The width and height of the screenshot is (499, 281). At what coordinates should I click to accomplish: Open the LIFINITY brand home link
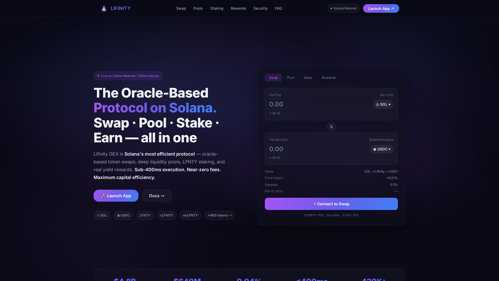tap(116, 8)
